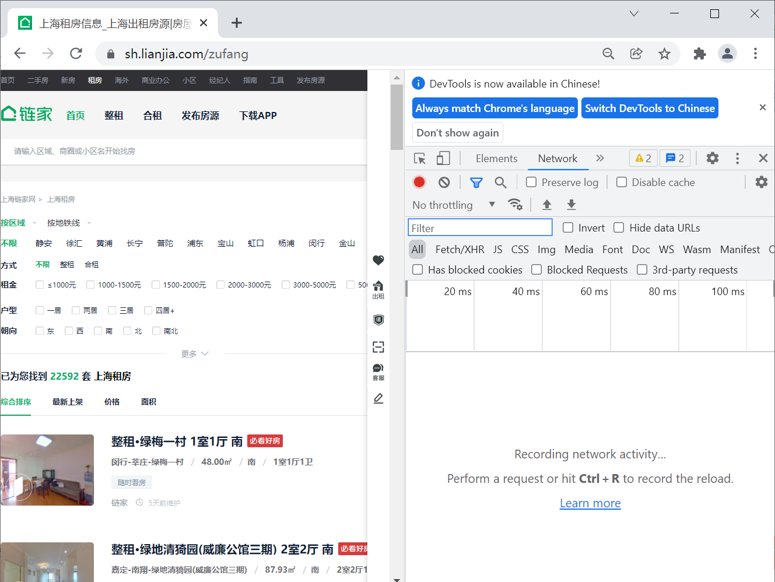Filter requests by Img type

[x=546, y=249]
